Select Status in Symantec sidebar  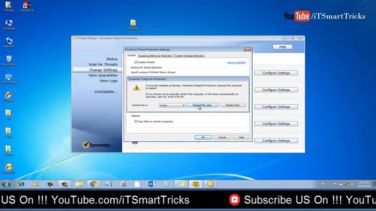[x=112, y=59]
